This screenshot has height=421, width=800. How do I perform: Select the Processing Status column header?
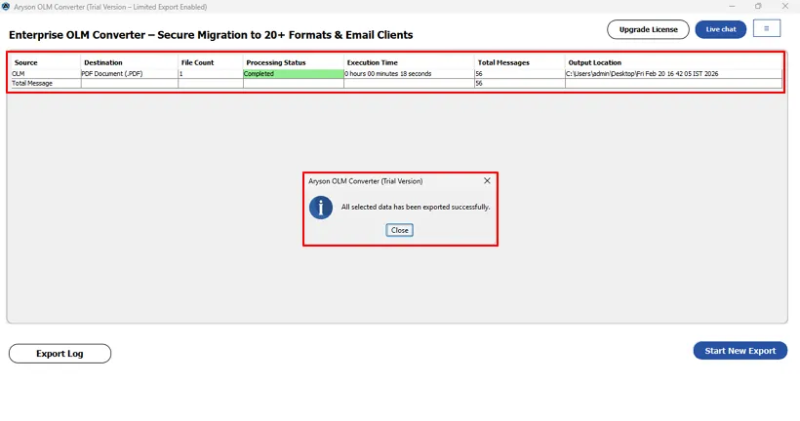(294, 62)
